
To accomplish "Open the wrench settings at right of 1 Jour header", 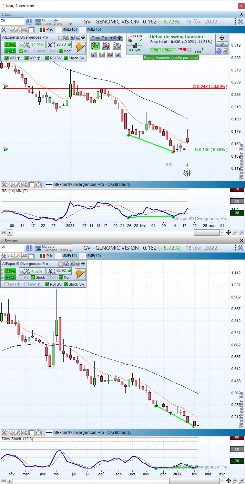I will click(x=241, y=21).
